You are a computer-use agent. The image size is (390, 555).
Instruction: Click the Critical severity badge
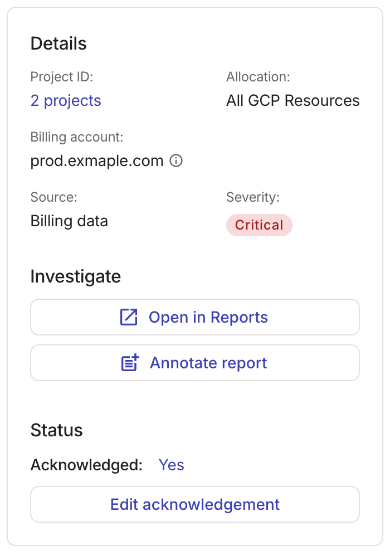click(259, 225)
